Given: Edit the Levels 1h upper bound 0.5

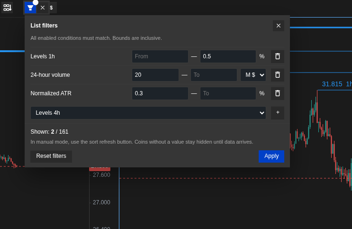Looking at the screenshot, I should (x=228, y=56).
